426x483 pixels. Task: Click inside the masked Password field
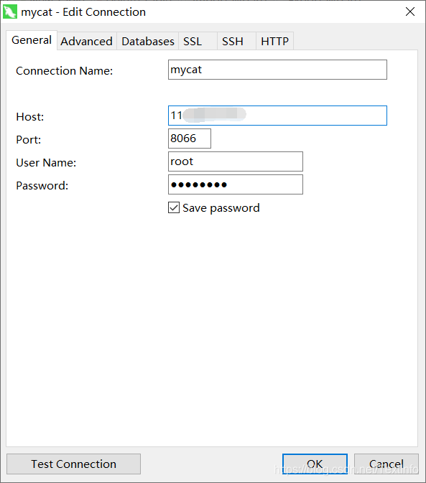[x=236, y=184]
